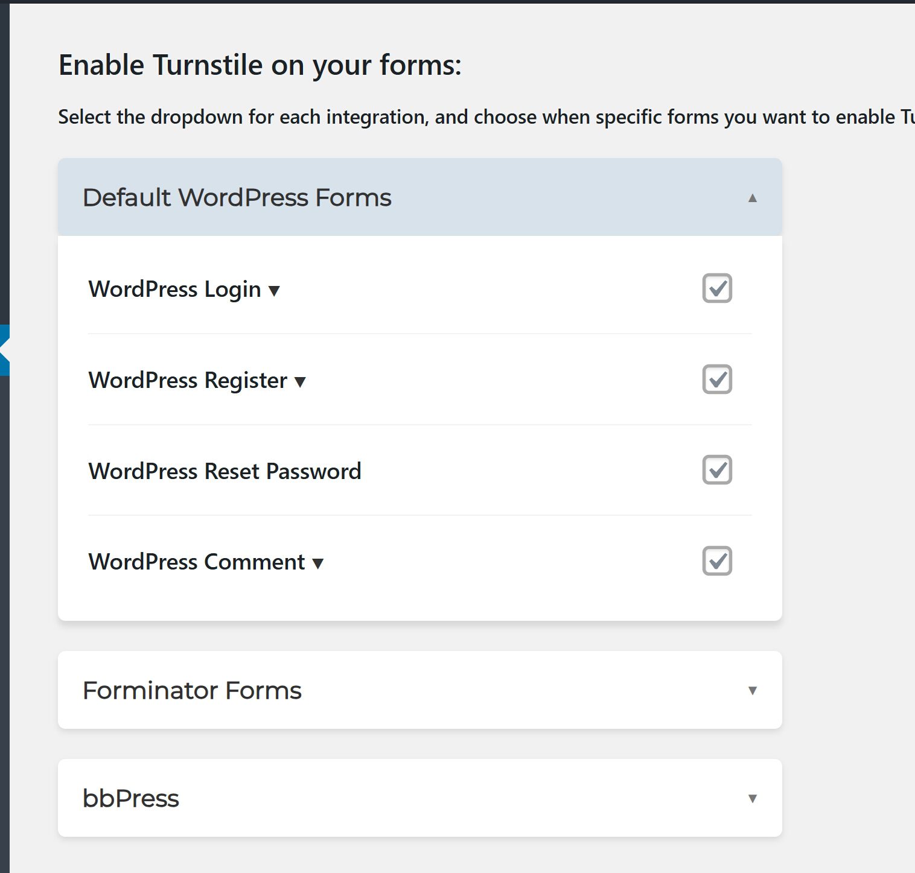The width and height of the screenshot is (915, 873).
Task: Collapse the Default WordPress Forms section
Action: (x=419, y=197)
